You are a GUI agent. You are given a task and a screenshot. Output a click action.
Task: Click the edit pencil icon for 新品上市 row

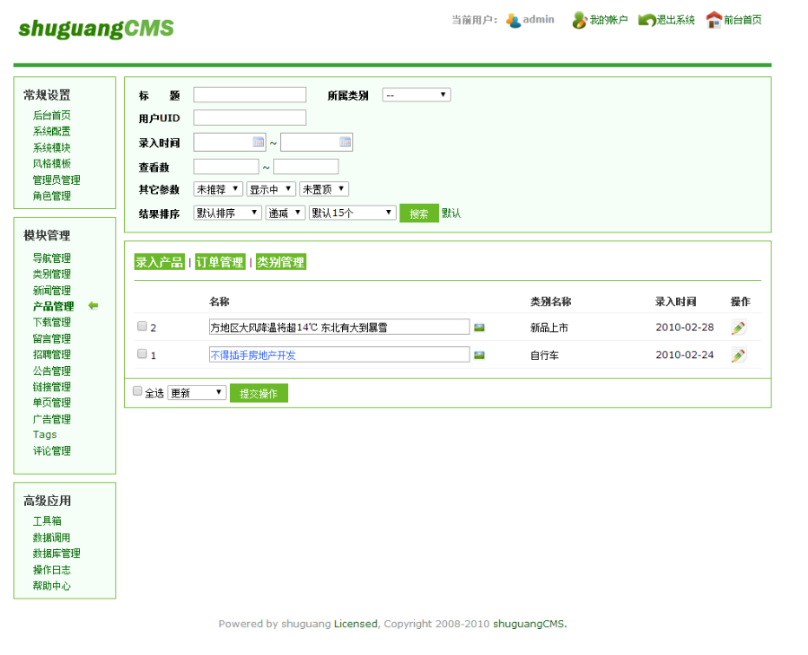point(738,327)
